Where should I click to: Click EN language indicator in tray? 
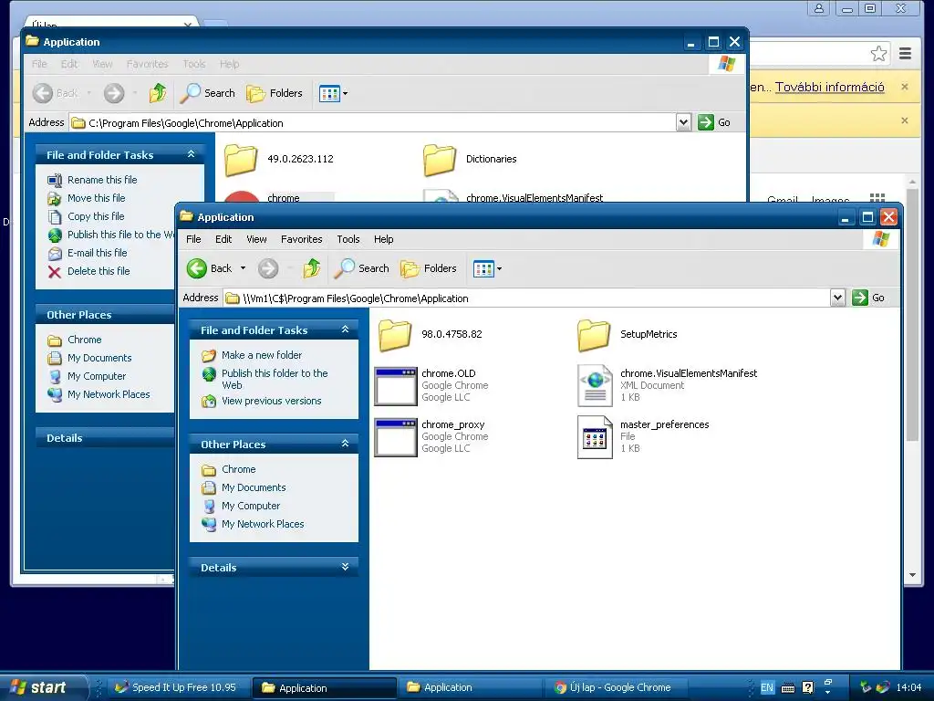tap(766, 687)
